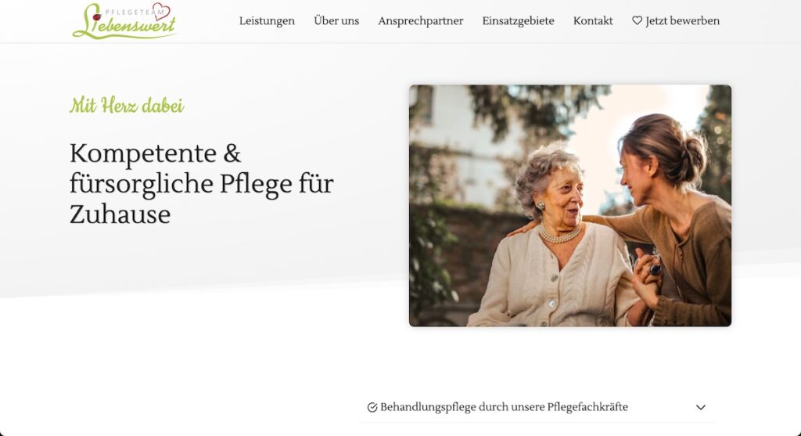The image size is (801, 436).
Task: Click the Mit Herz dabei tagline
Action: 127,106
